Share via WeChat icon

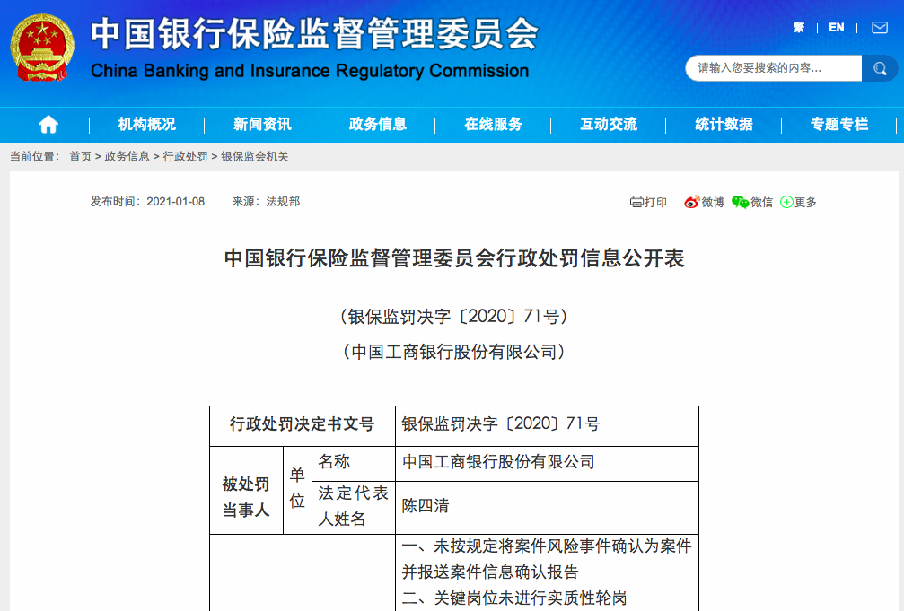coord(741,202)
